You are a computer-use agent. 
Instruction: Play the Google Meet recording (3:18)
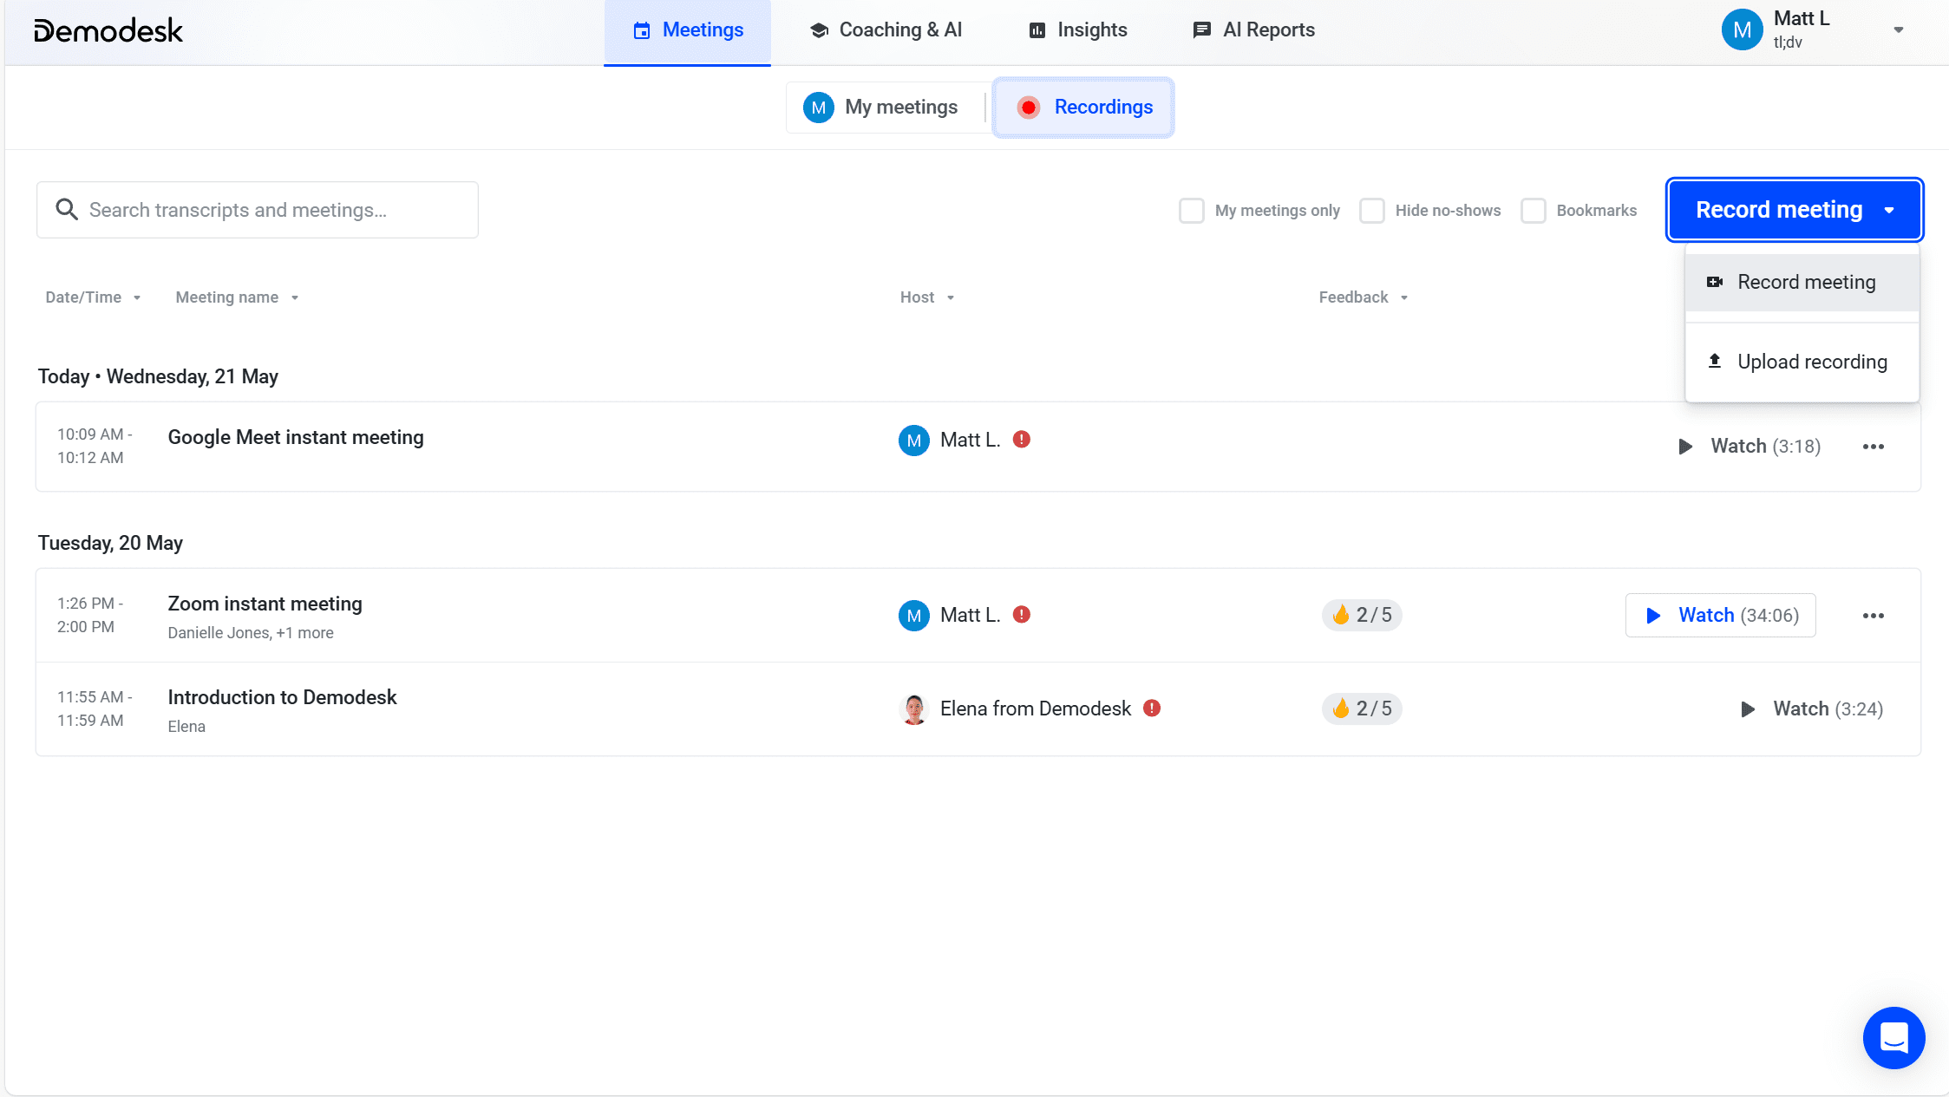click(x=1748, y=446)
